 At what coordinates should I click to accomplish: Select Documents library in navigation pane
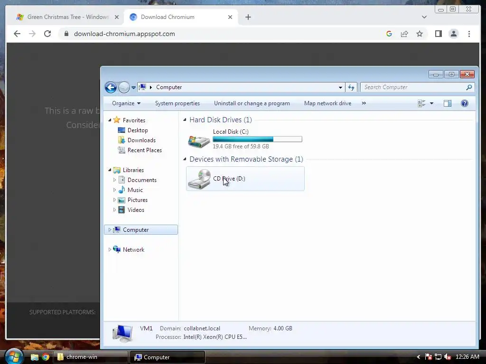point(141,180)
